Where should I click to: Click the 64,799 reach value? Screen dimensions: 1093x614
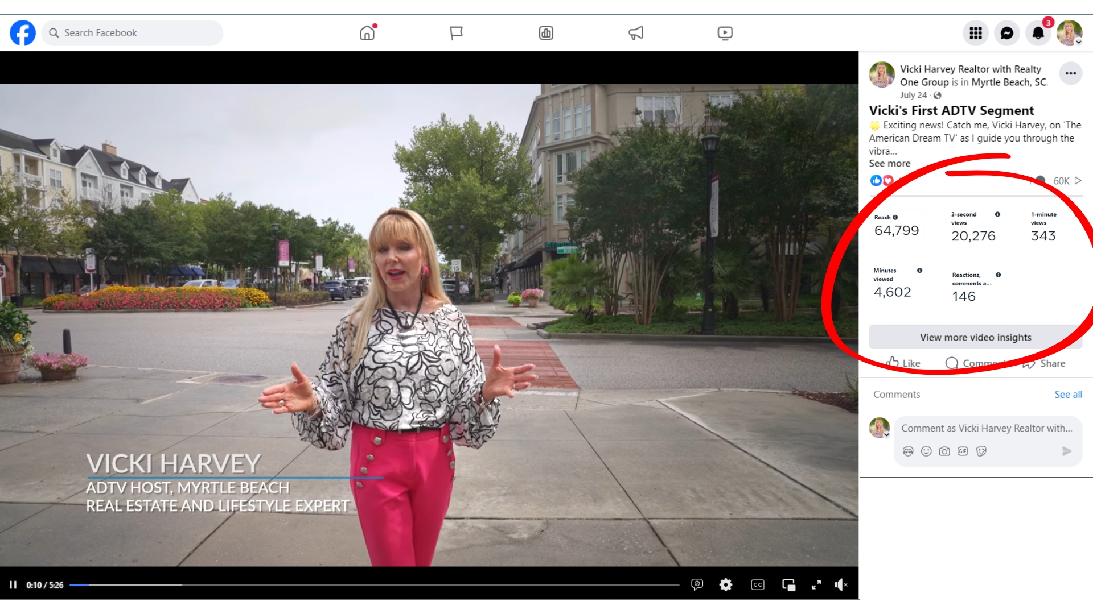[897, 231]
